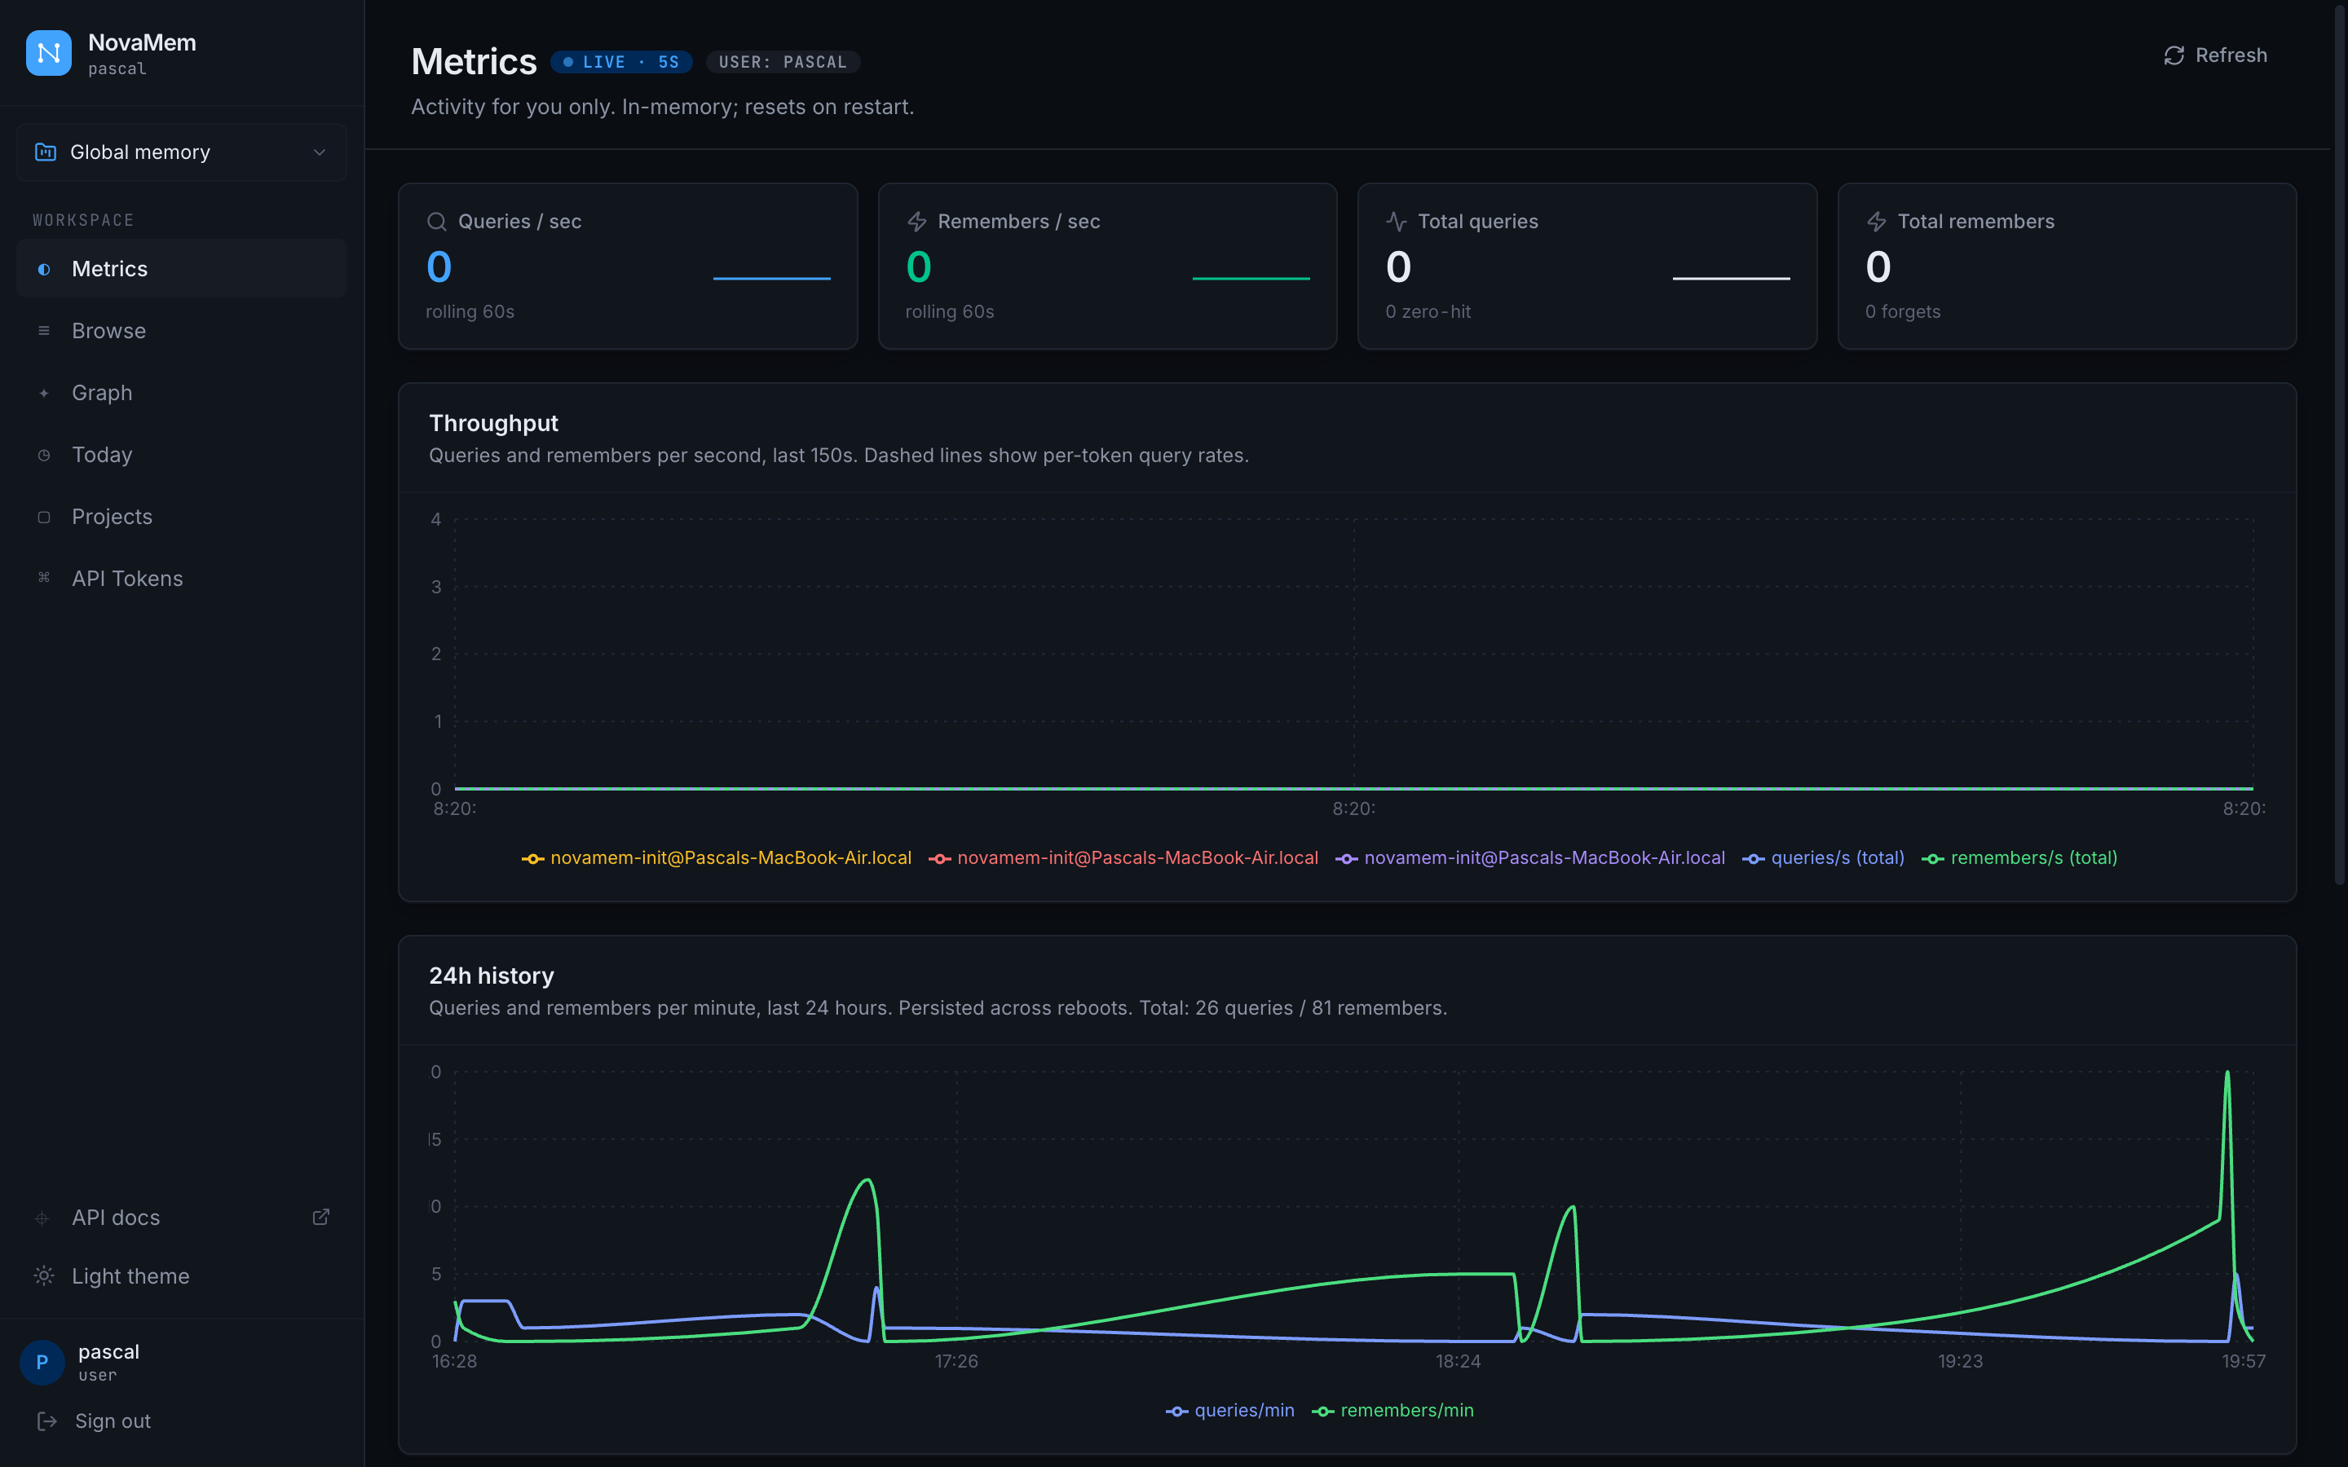Viewport: 2348px width, 1467px height.
Task: Click the API Tokens command icon
Action: (44, 579)
